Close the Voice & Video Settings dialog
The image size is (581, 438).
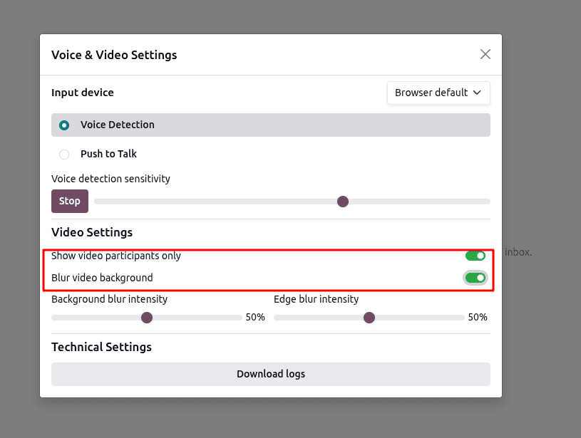click(x=485, y=54)
